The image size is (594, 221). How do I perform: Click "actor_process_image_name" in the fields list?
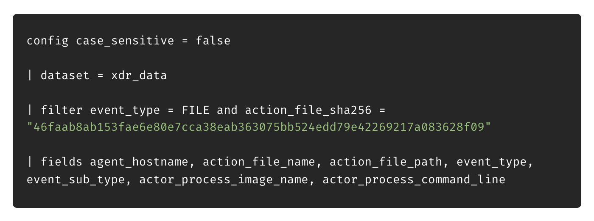pyautogui.click(x=224, y=180)
